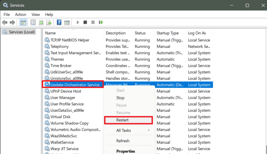Open the View menu
This screenshot has height=154, width=267.
[35, 14]
